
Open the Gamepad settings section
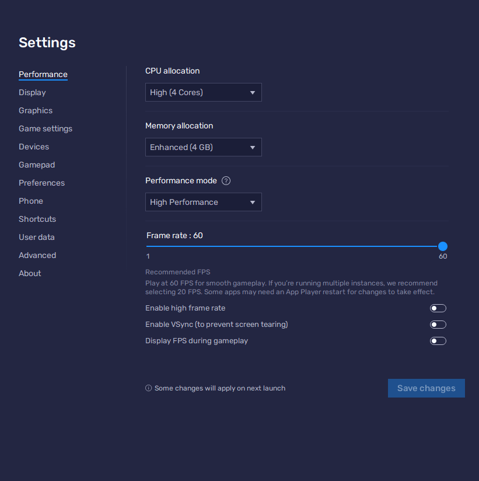37,165
